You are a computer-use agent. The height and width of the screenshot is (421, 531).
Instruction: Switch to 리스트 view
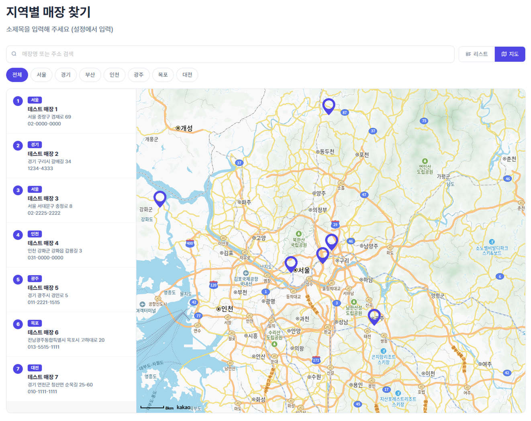point(477,54)
